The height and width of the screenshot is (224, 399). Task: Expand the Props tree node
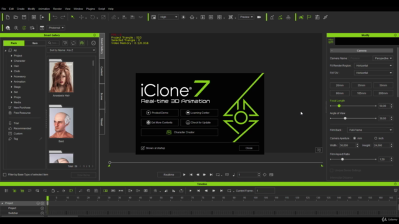[x=11, y=97]
